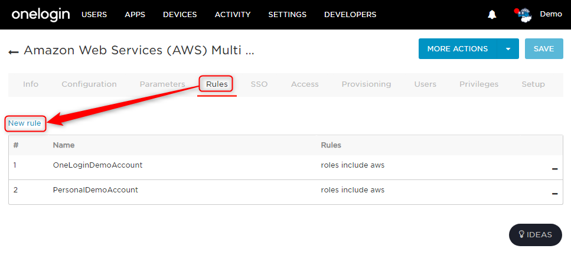Open the SETTINGS menu
The image size is (571, 255).
(288, 15)
